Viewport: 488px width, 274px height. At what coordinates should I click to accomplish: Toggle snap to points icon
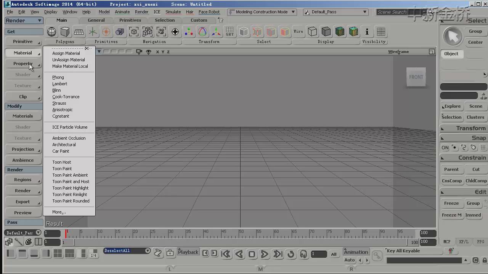point(454,148)
